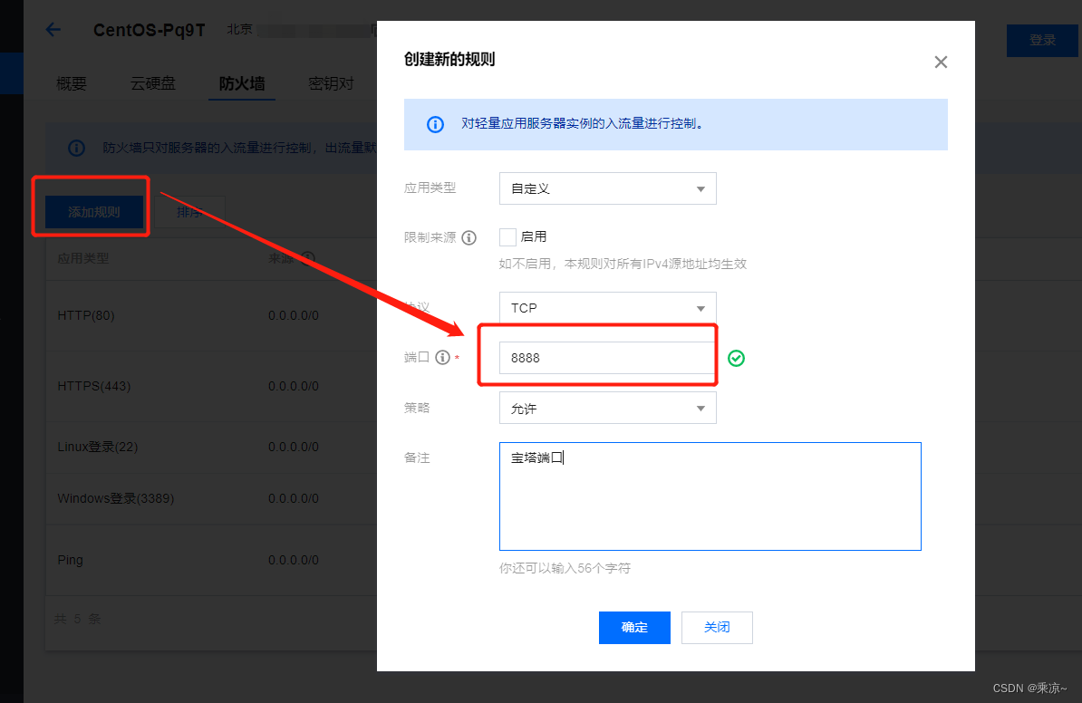1082x703 pixels.
Task: Select the HTTPS(443) rule row text
Action: (94, 386)
